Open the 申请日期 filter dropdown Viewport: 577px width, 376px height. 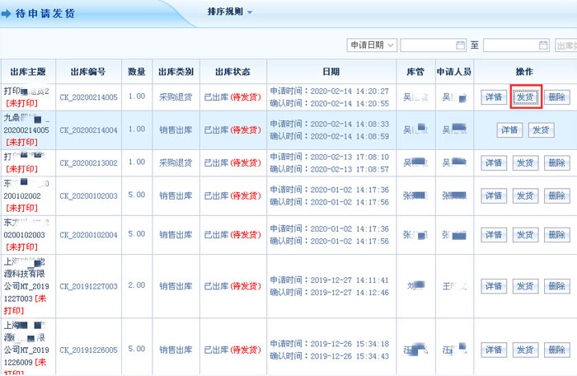click(x=372, y=45)
